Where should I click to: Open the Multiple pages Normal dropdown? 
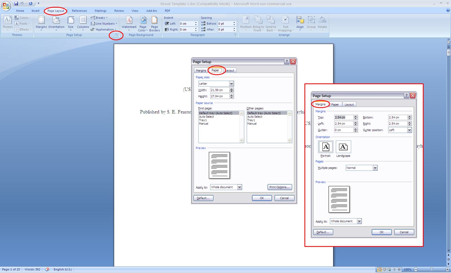click(375, 168)
